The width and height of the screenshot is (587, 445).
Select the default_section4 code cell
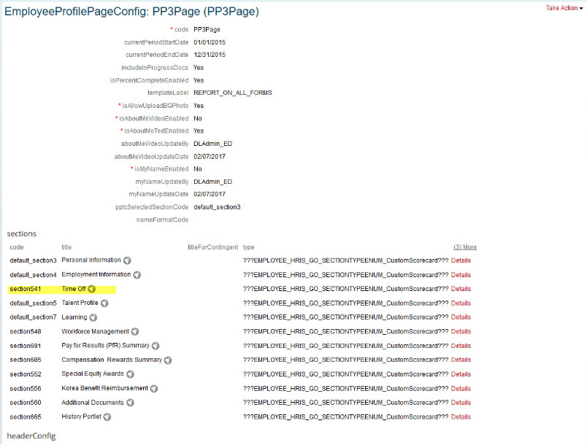(33, 275)
